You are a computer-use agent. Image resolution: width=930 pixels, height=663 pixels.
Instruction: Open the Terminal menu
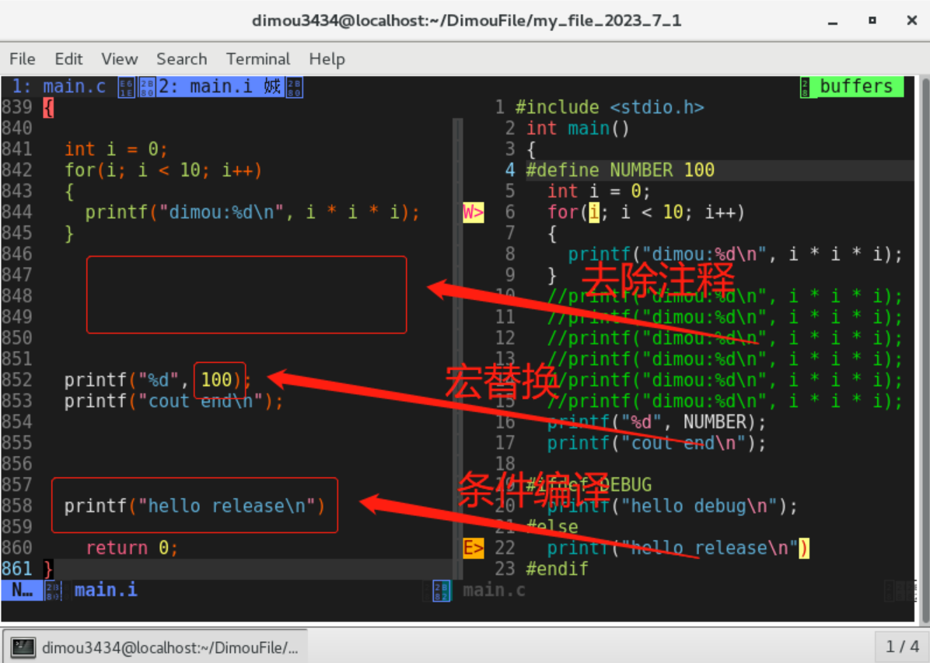click(x=258, y=59)
